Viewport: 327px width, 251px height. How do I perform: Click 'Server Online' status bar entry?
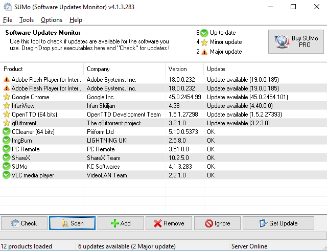coord(249,246)
